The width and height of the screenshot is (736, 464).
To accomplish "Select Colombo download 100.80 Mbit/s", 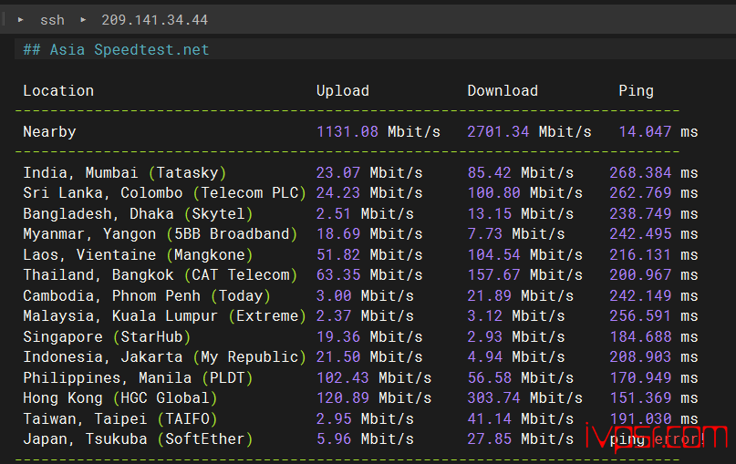I will [x=525, y=193].
